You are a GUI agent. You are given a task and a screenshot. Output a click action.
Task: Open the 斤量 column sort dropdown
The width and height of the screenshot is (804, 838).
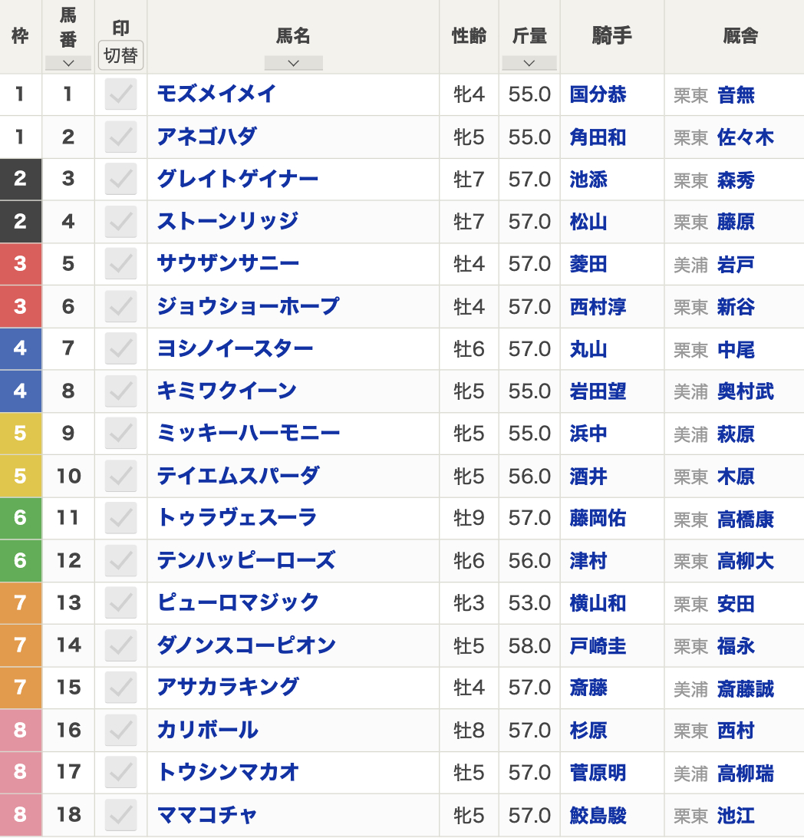pyautogui.click(x=529, y=63)
